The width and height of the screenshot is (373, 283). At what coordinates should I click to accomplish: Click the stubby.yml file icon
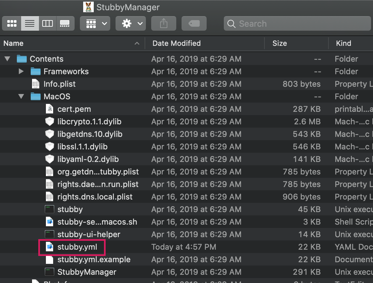click(x=50, y=247)
